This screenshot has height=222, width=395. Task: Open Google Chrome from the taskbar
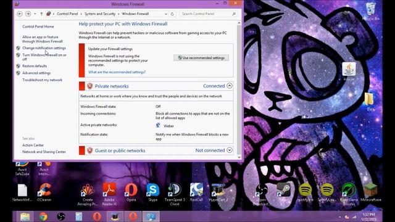pos(43,216)
